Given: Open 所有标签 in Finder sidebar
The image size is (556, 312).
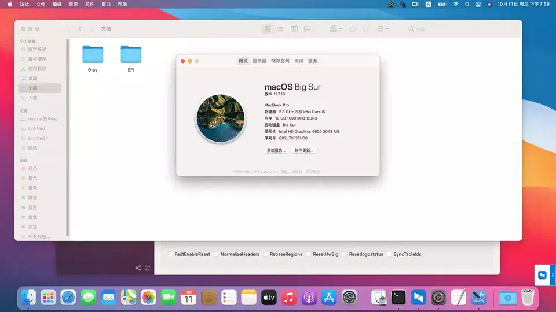Looking at the screenshot, I should coord(39,236).
